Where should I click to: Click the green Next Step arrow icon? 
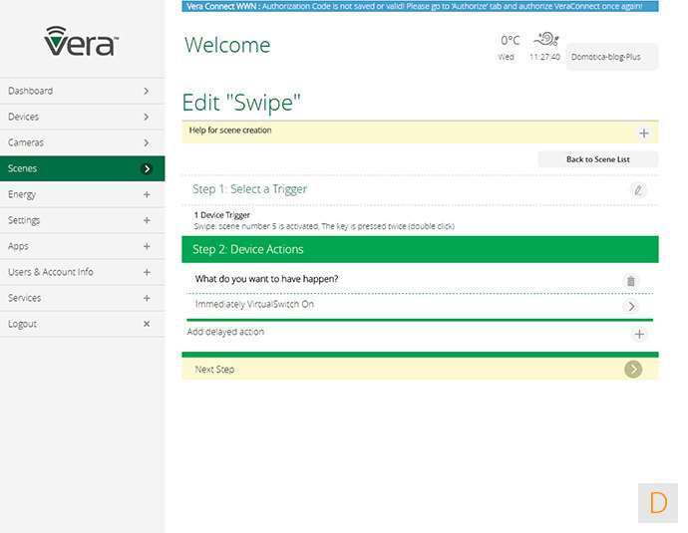click(x=633, y=370)
